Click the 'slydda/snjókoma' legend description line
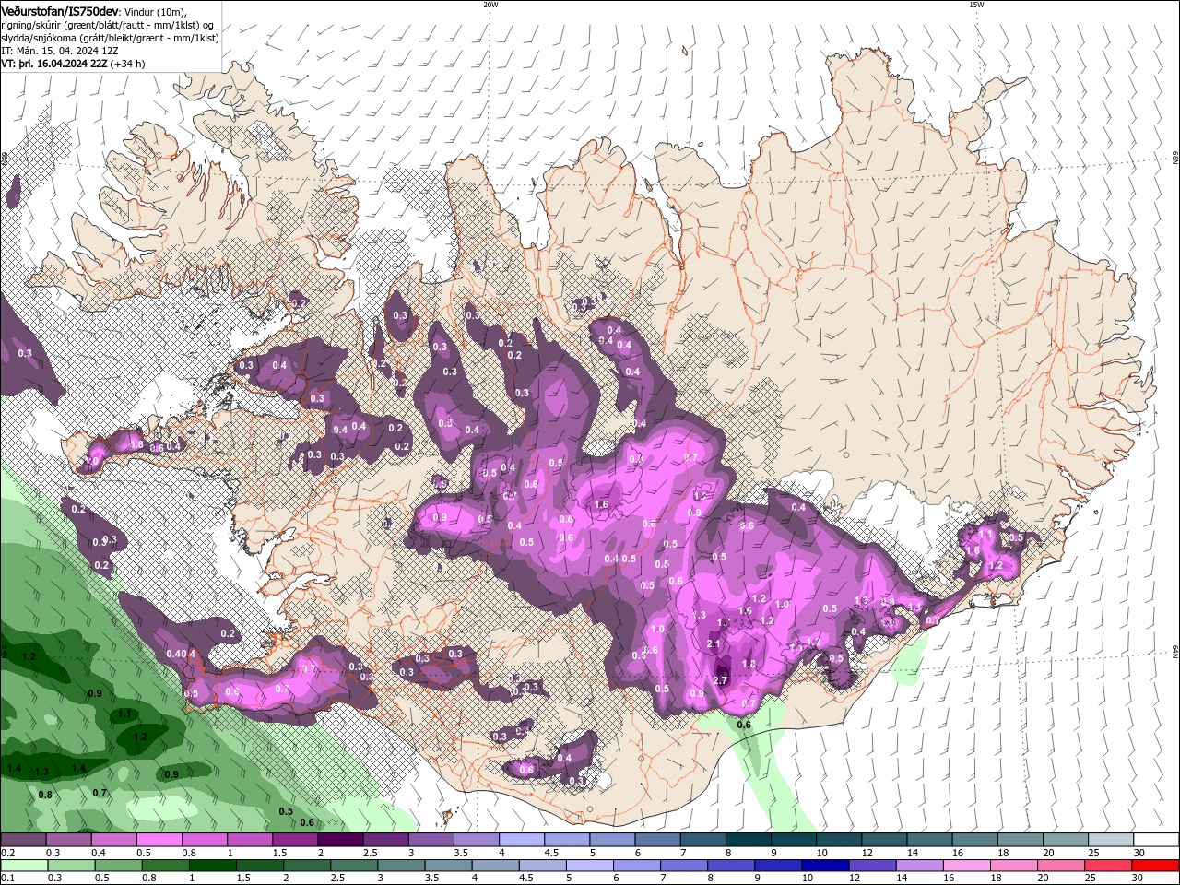The image size is (1180, 885). click(x=110, y=38)
